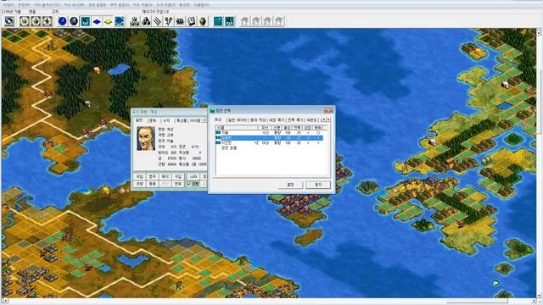This screenshot has width=543, height=305.
Task: Click the yellow diamond tile icon
Action: (x=108, y=21)
